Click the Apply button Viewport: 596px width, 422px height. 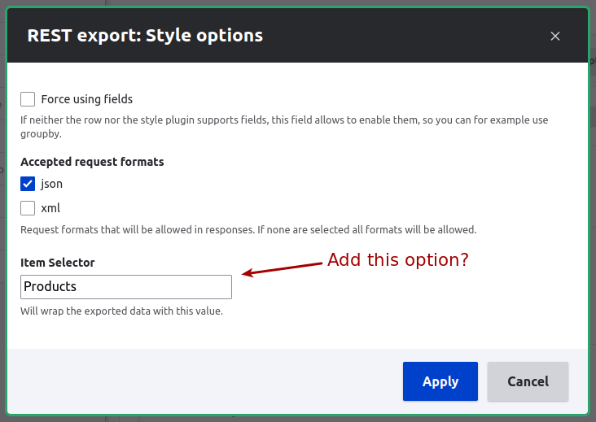(x=440, y=381)
